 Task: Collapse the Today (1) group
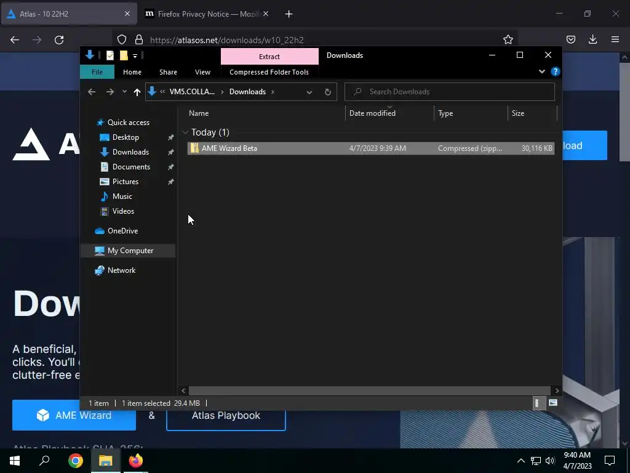(185, 132)
